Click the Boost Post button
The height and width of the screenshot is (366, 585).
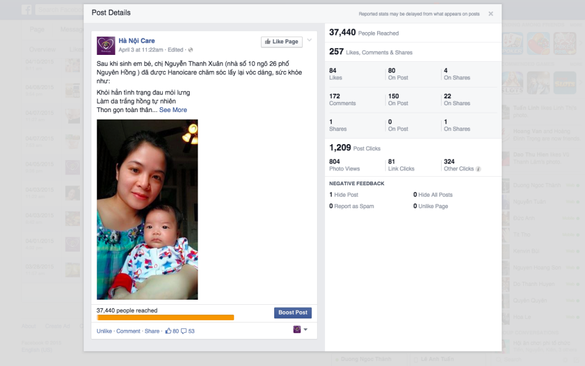click(293, 313)
